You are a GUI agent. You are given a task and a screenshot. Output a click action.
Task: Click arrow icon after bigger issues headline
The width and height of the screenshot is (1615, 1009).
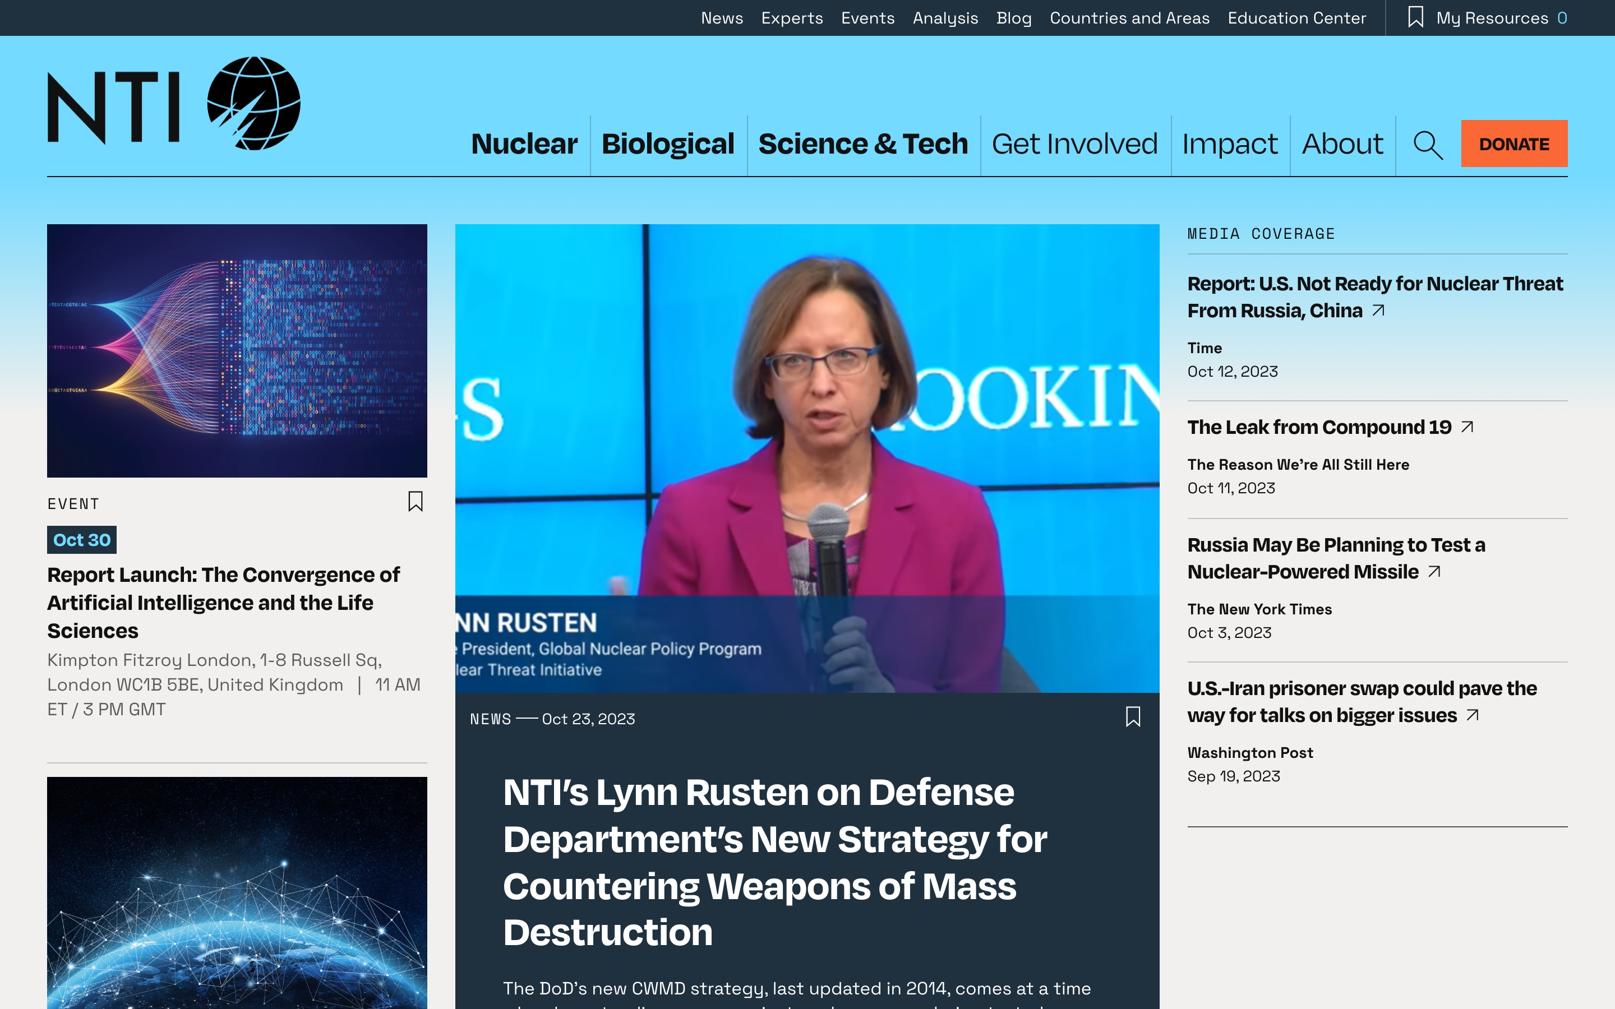coord(1473,715)
